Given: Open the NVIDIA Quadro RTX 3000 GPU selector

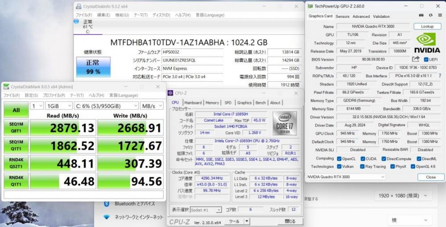Looking at the screenshot, I should coord(346,177).
